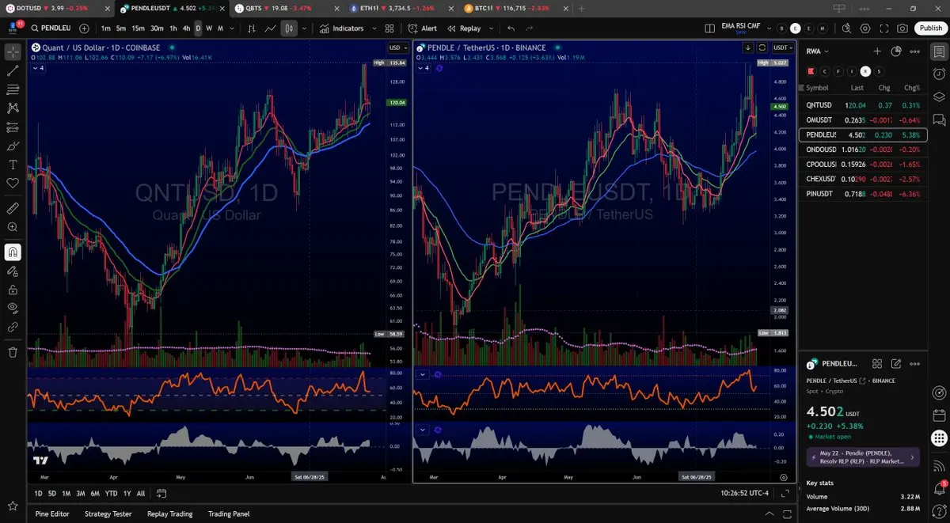Select the R list chip
The width and height of the screenshot is (950, 523).
click(x=865, y=71)
